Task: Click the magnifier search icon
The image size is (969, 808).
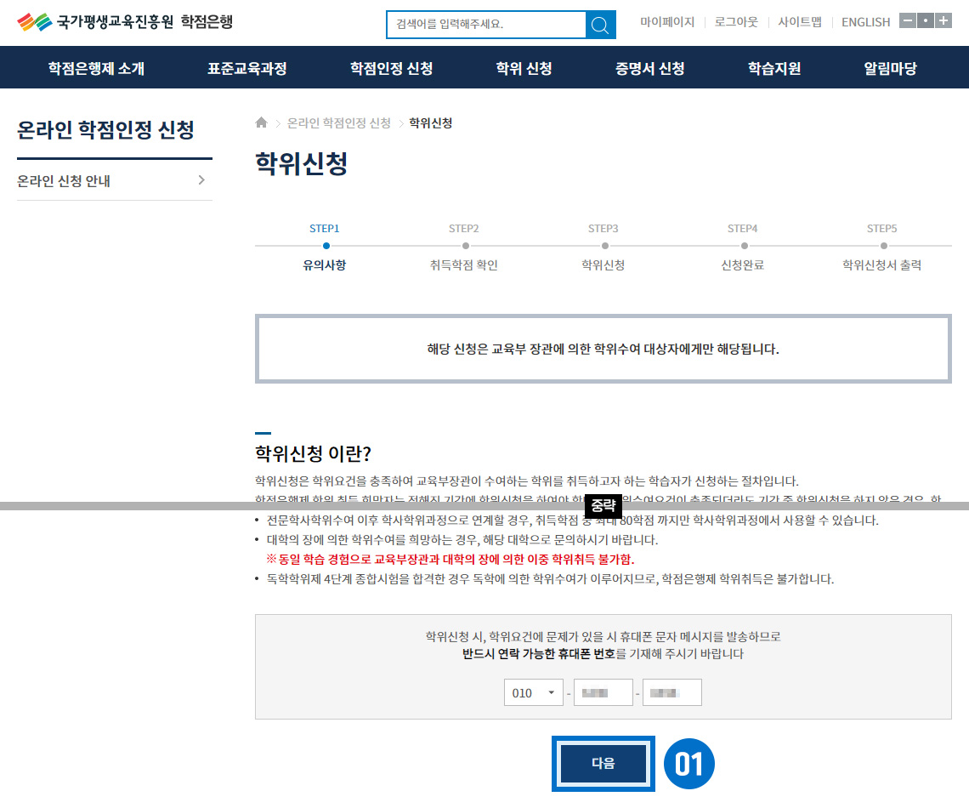Action: (600, 25)
